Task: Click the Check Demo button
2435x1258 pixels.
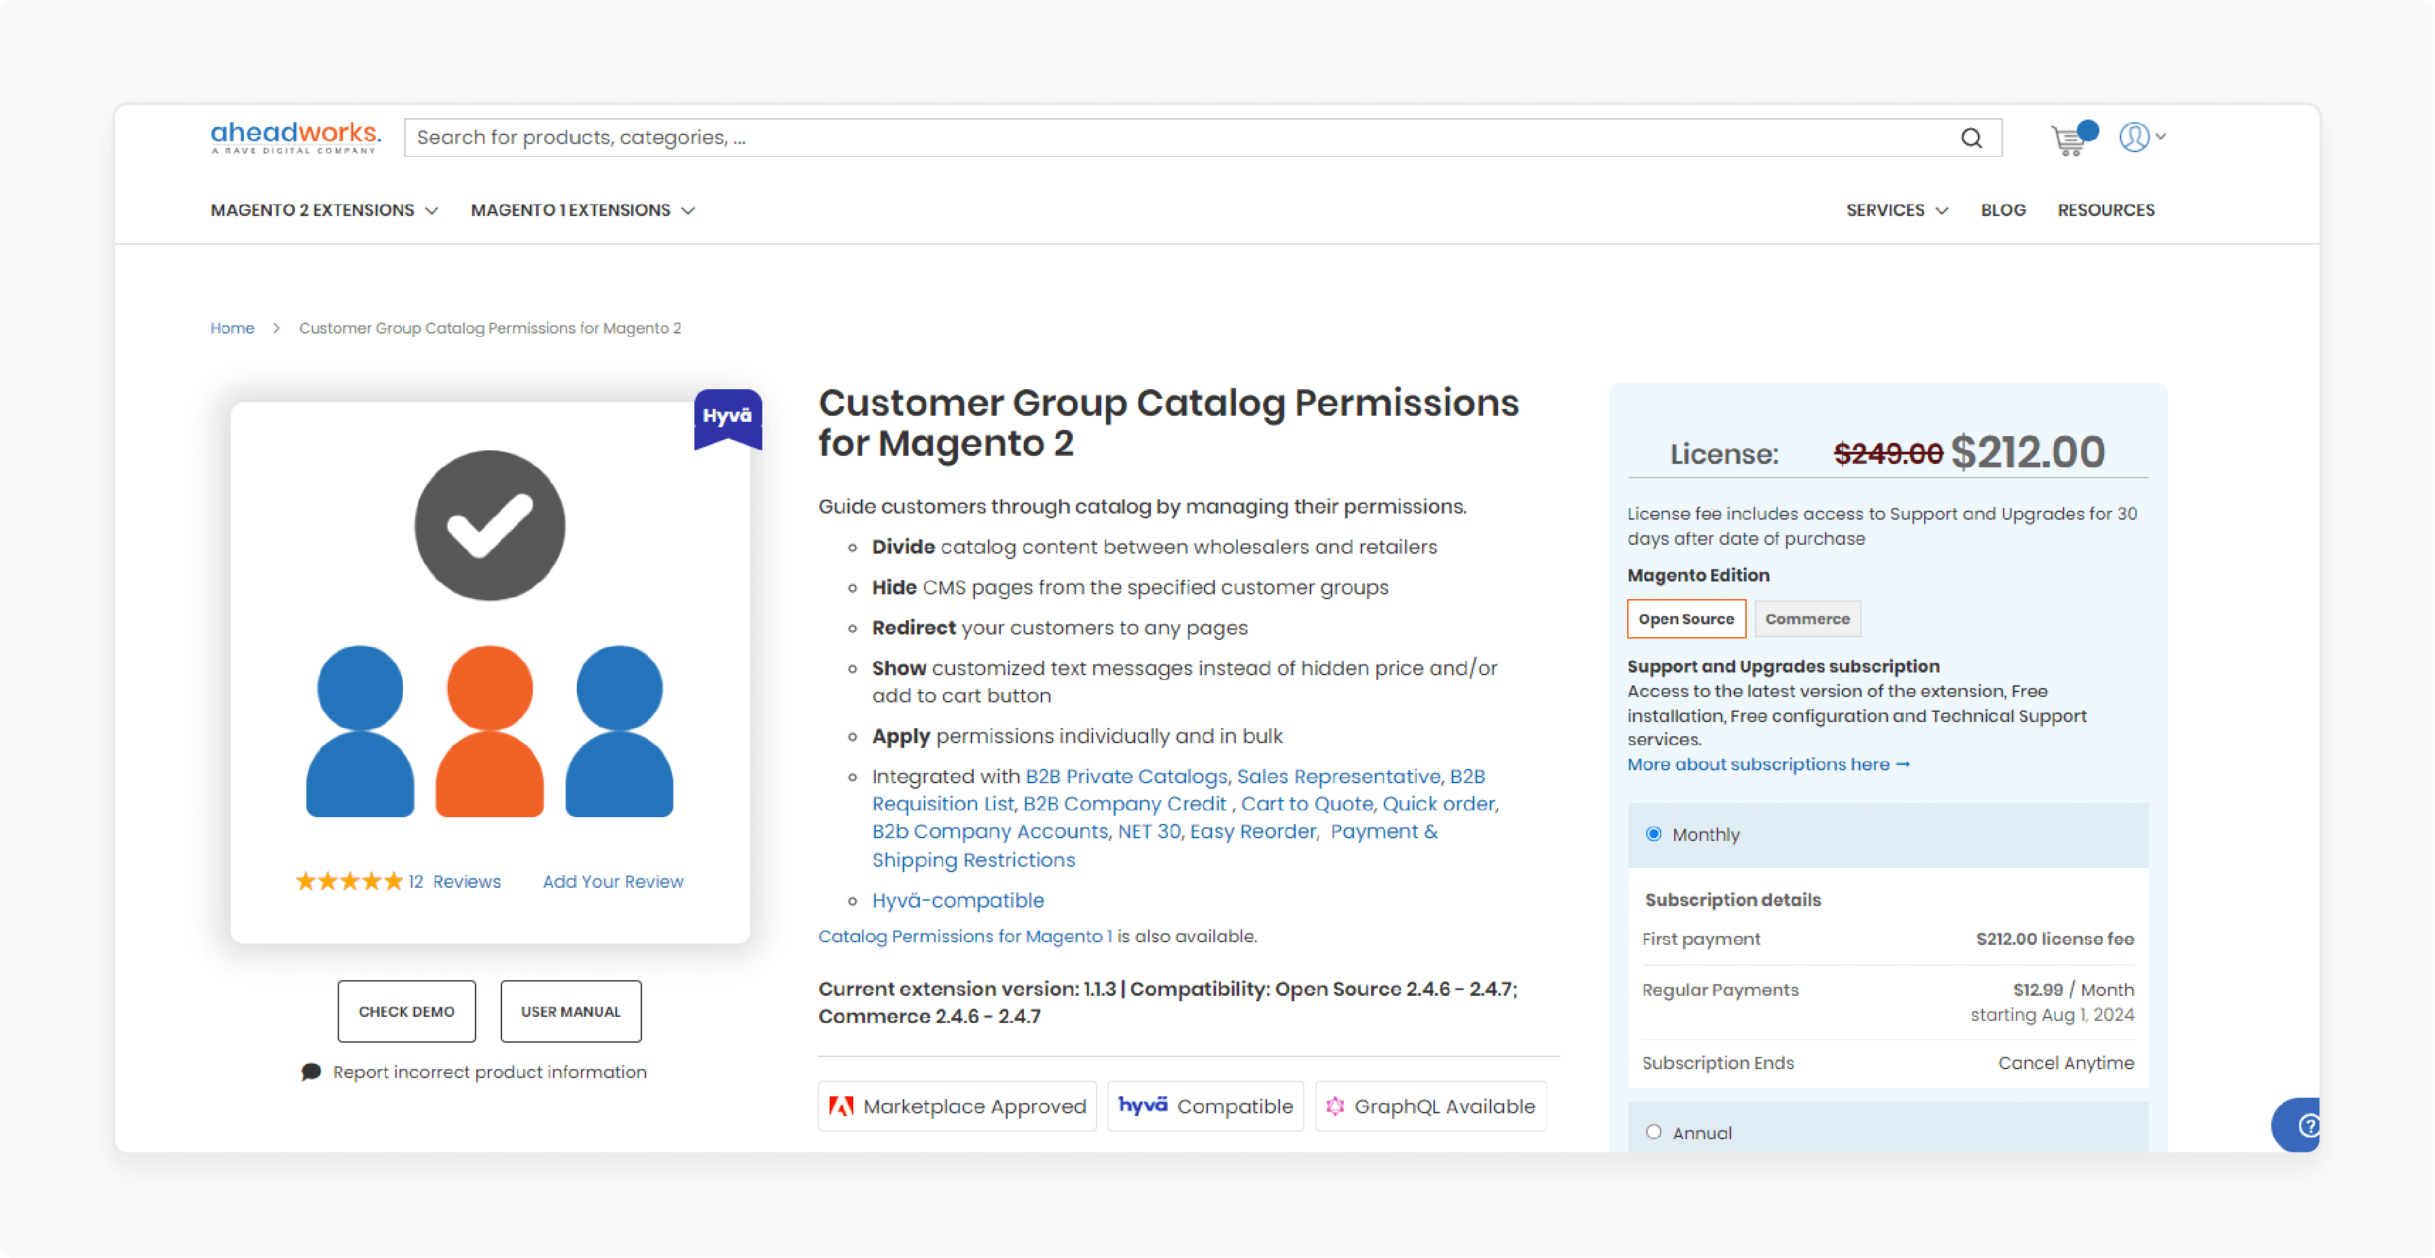Action: 406,1010
